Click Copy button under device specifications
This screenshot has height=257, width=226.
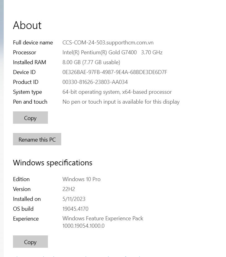point(30,118)
